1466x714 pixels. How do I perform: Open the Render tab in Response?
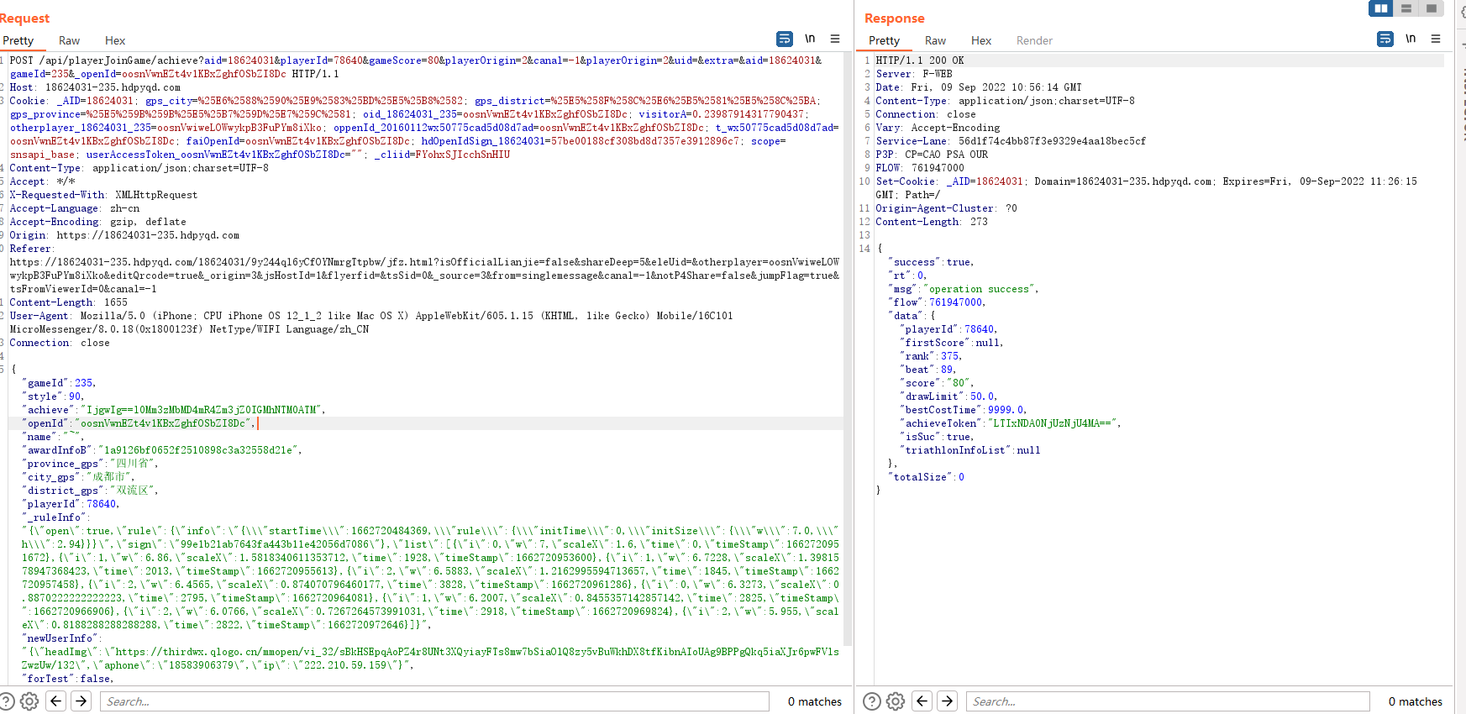pos(1034,40)
